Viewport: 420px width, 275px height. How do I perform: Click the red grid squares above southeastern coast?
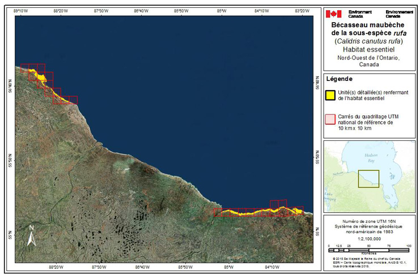279,205
